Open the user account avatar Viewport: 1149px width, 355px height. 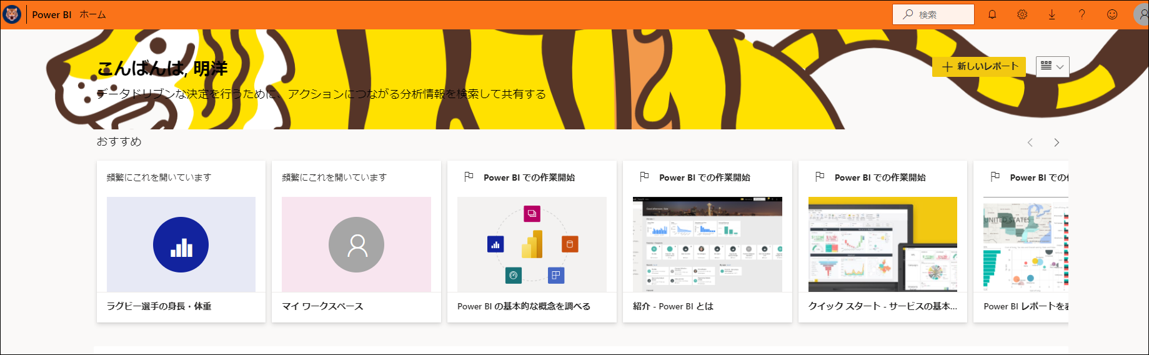pos(1142,14)
